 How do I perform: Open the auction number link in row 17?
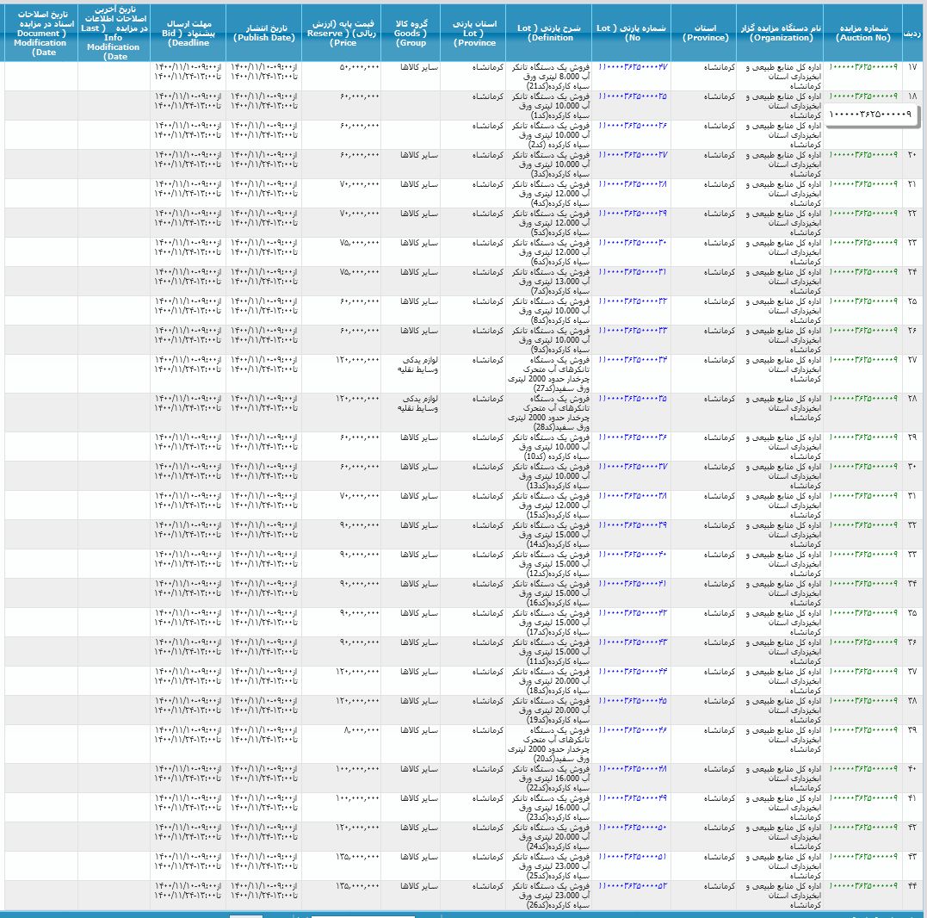pyautogui.click(x=862, y=67)
